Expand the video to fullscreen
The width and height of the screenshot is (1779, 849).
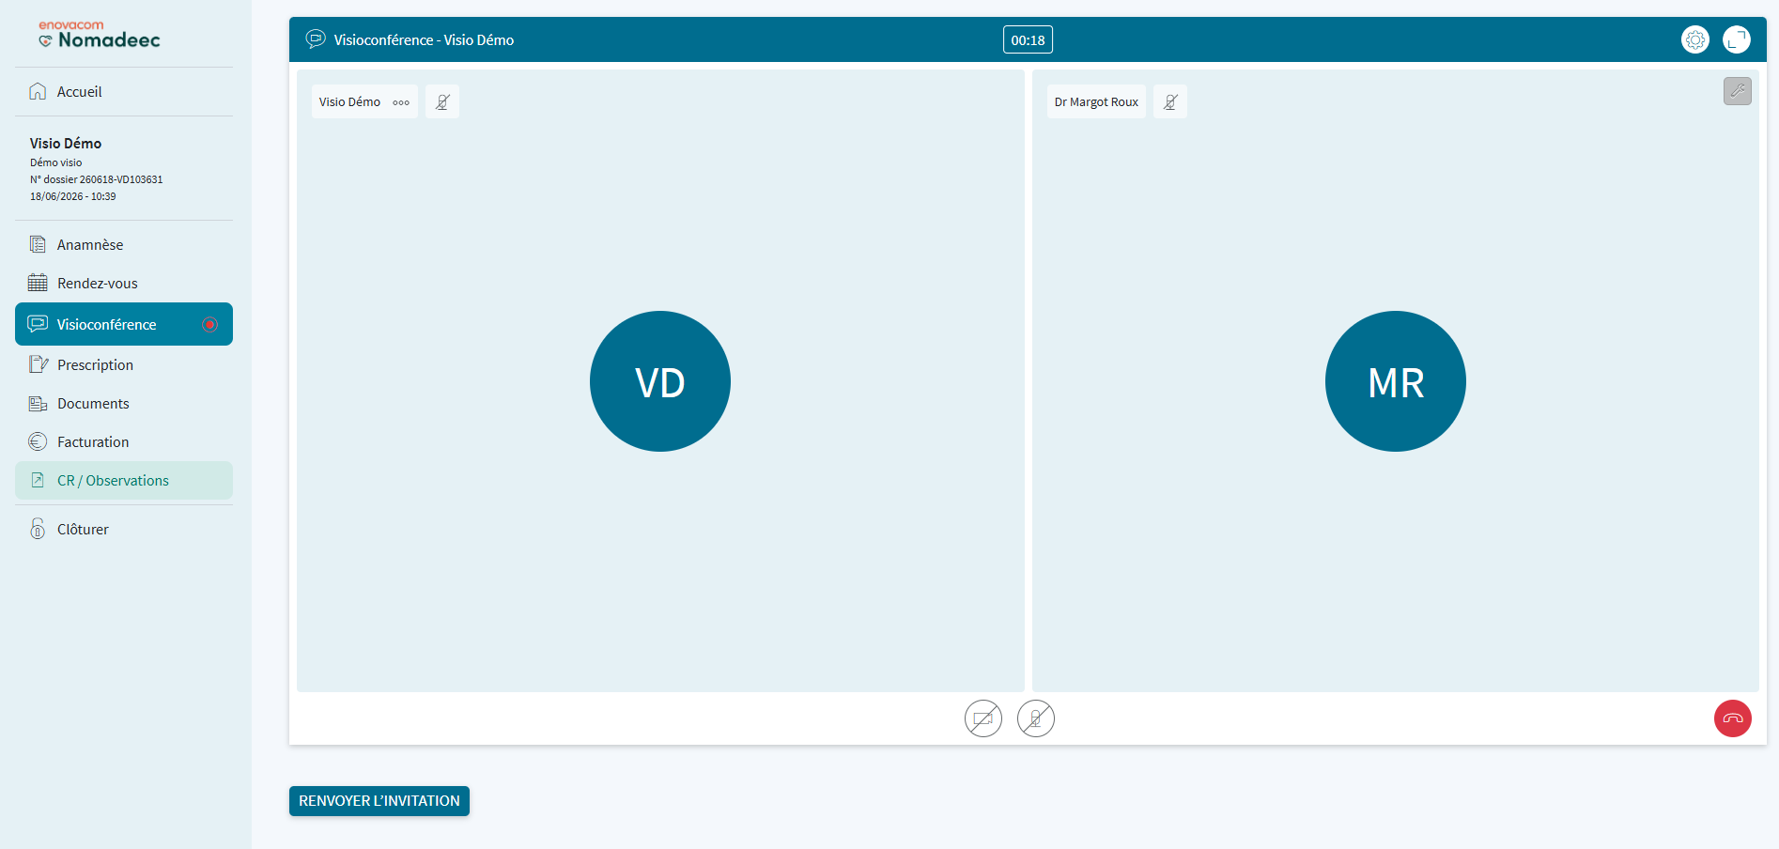tap(1737, 39)
